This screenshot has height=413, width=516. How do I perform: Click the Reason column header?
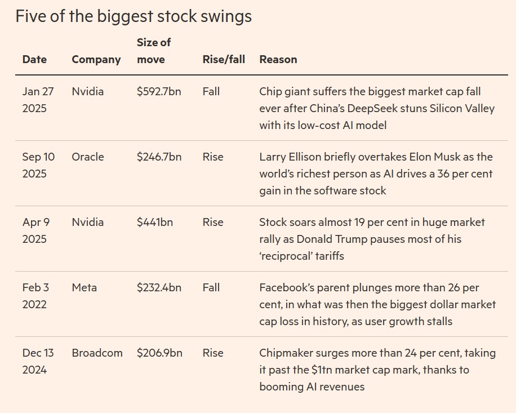click(x=278, y=59)
